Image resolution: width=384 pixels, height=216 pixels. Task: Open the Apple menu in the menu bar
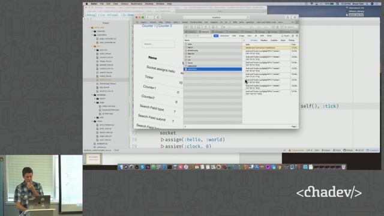86,4
